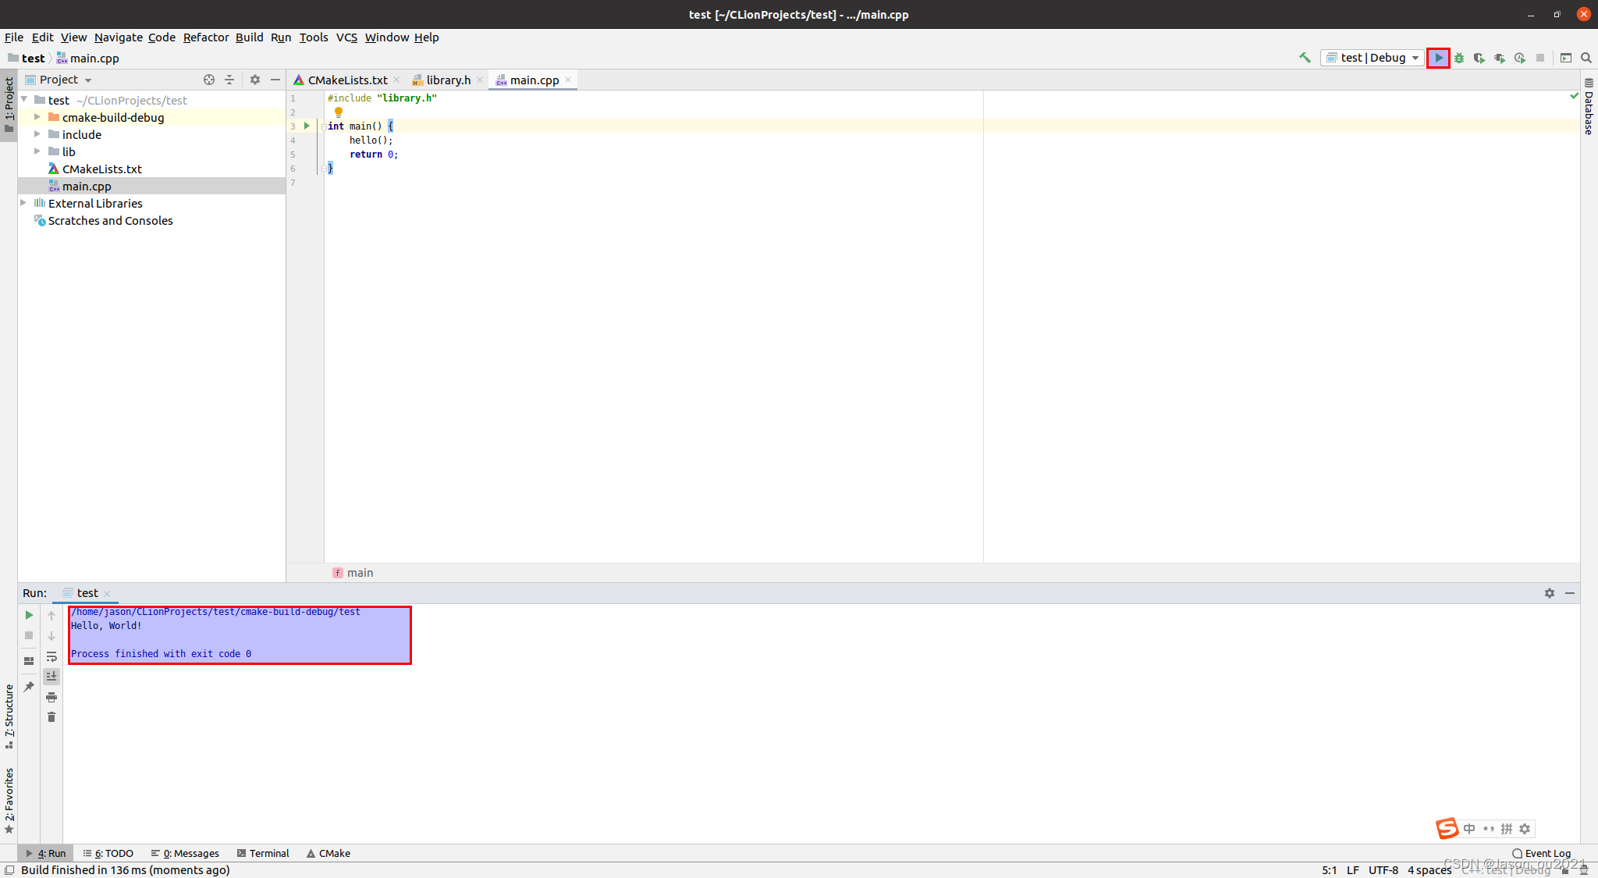Rerun the test application with green arrow
The image size is (1598, 878).
point(28,615)
